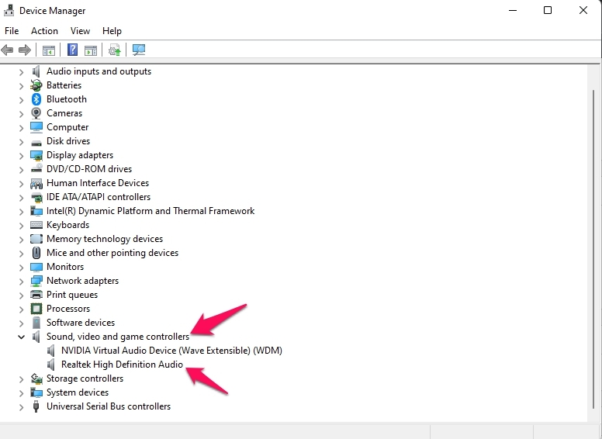This screenshot has width=602, height=439.
Task: Expand the Network adapters chevron
Action: pos(21,281)
